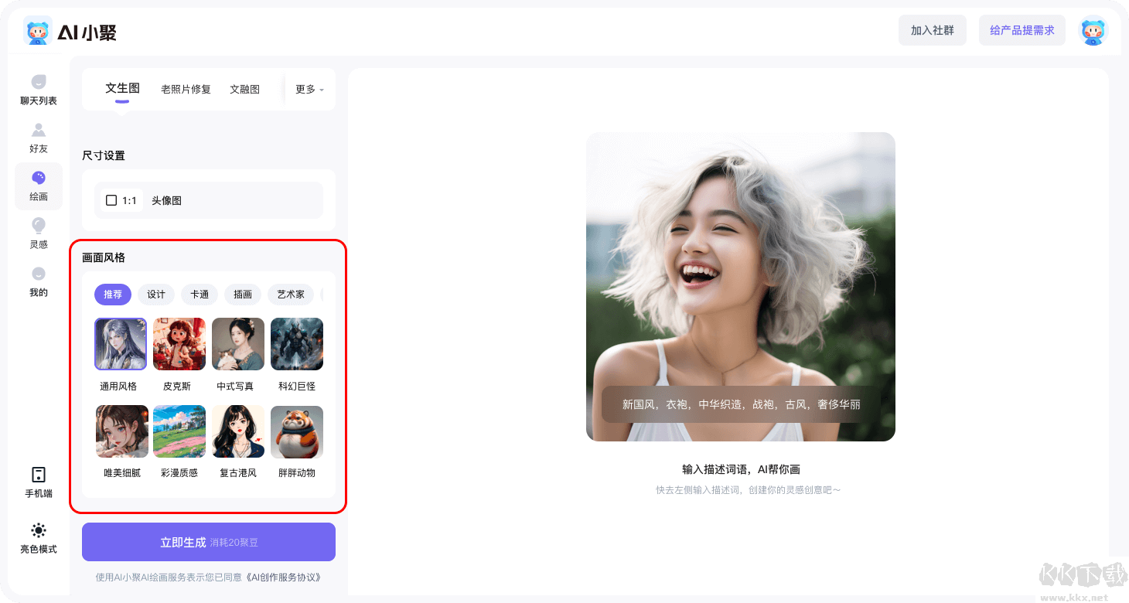
Task: Click the user avatar in top right corner
Action: click(1093, 30)
